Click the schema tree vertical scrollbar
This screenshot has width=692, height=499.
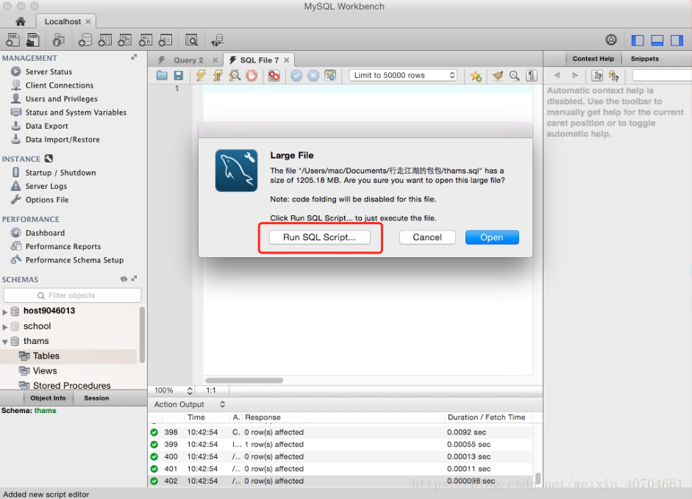(x=142, y=334)
